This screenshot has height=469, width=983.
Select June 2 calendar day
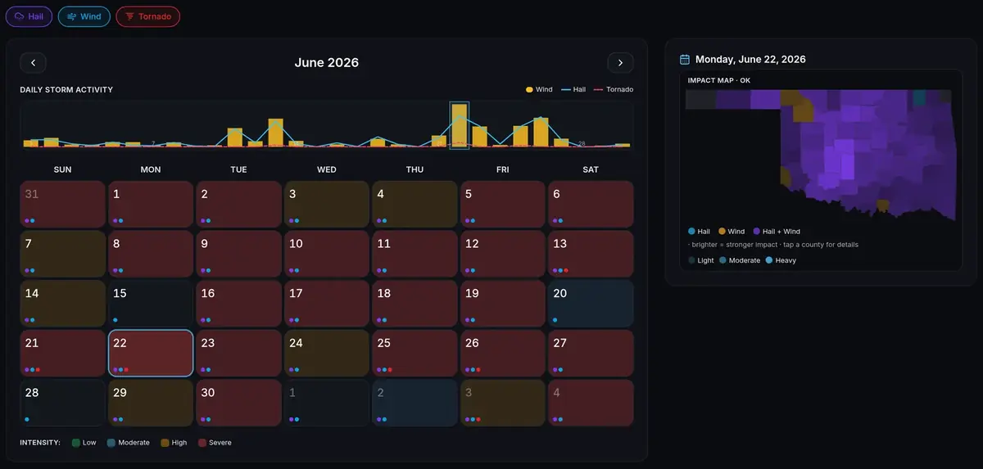pos(239,204)
